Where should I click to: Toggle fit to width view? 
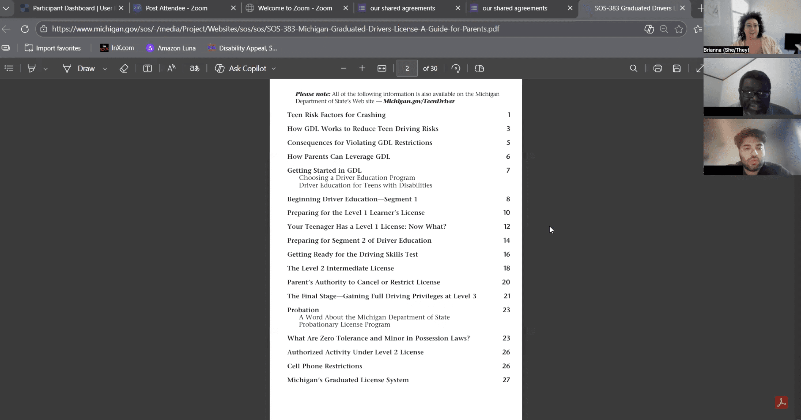(x=381, y=68)
